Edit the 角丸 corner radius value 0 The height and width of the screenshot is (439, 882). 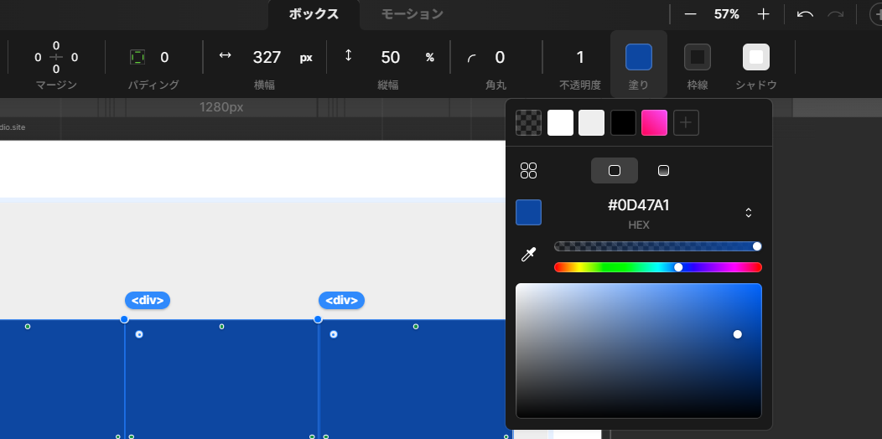click(x=500, y=57)
